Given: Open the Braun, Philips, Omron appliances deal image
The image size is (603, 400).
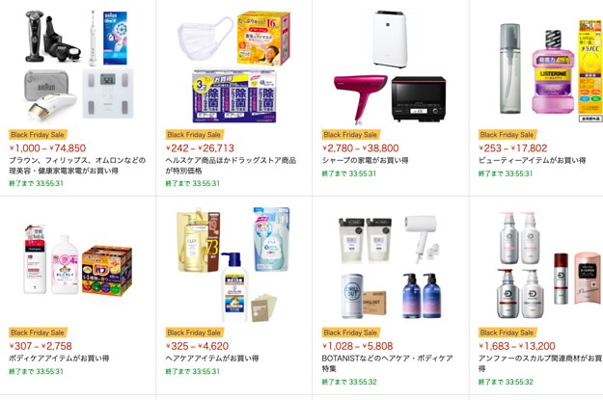Looking at the screenshot, I should pyautogui.click(x=79, y=65).
